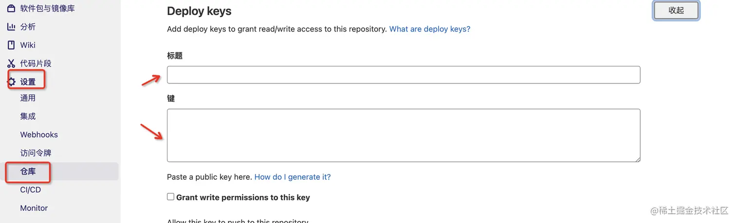Click the Wiki book icon
The height and width of the screenshot is (223, 736).
tap(11, 45)
